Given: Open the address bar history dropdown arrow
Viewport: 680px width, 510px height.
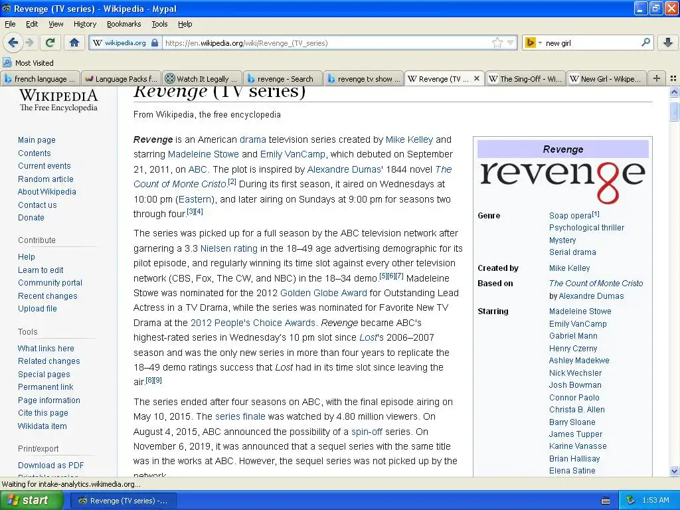Looking at the screenshot, I should (x=510, y=43).
